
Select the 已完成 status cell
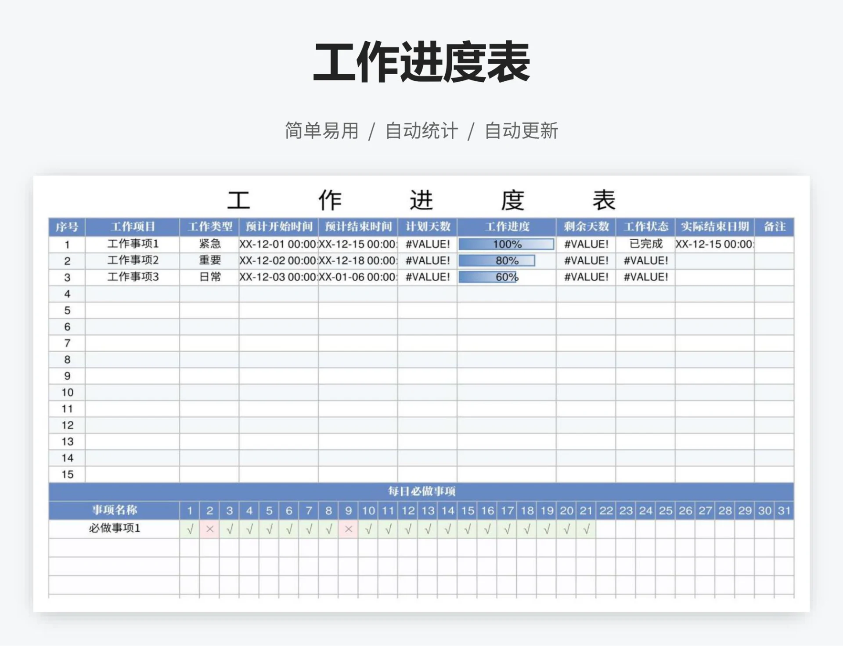point(645,245)
